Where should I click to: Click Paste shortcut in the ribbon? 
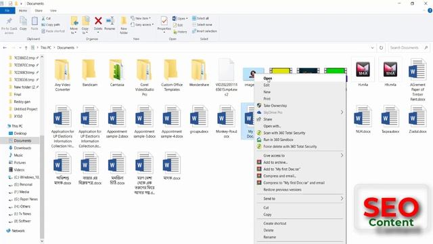[x=53, y=31]
